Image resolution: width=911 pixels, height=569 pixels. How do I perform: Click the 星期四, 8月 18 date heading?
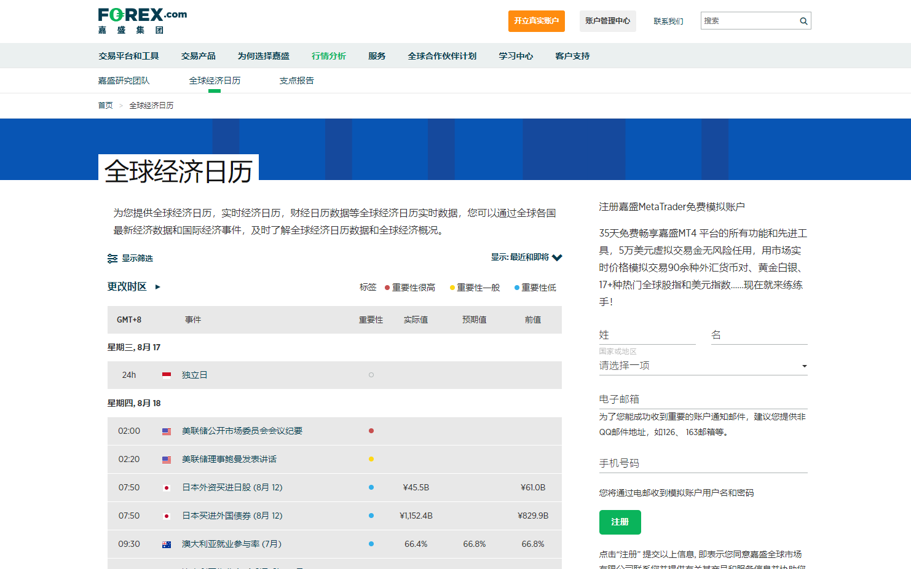coord(134,404)
